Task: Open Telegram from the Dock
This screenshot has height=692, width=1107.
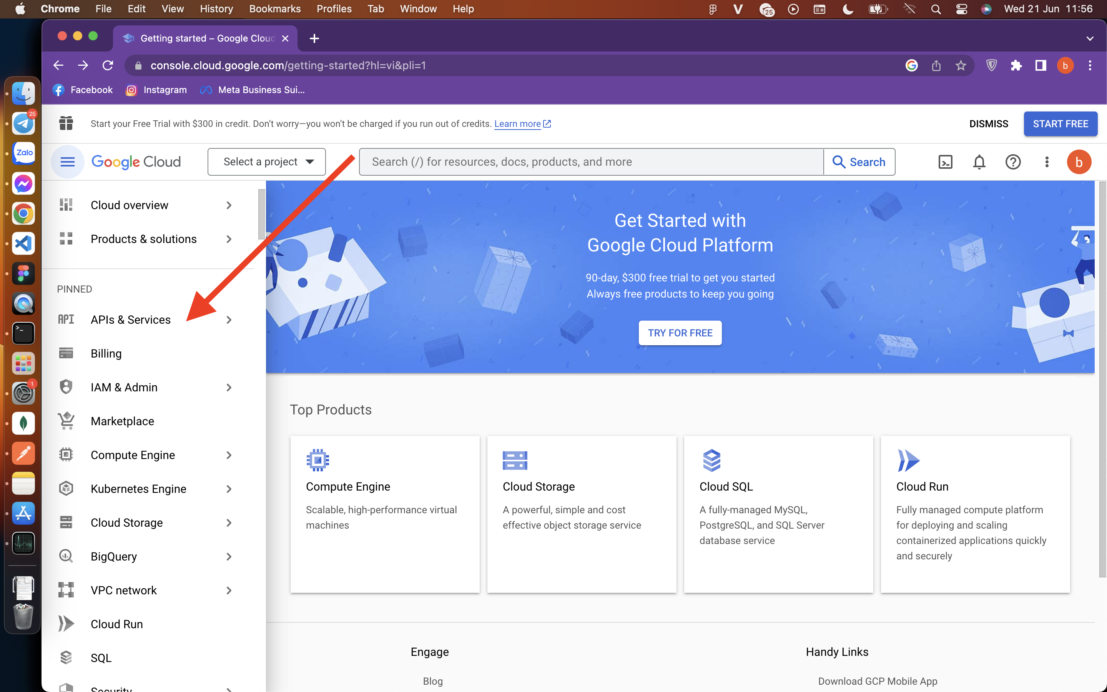Action: (x=23, y=123)
